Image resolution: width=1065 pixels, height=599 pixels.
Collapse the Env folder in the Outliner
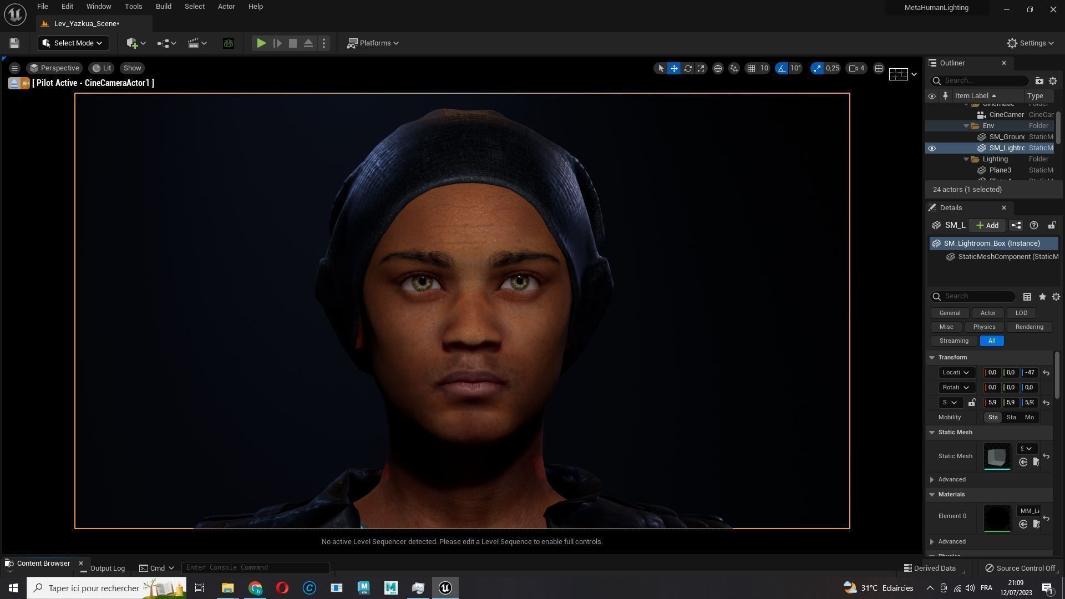pyautogui.click(x=966, y=126)
